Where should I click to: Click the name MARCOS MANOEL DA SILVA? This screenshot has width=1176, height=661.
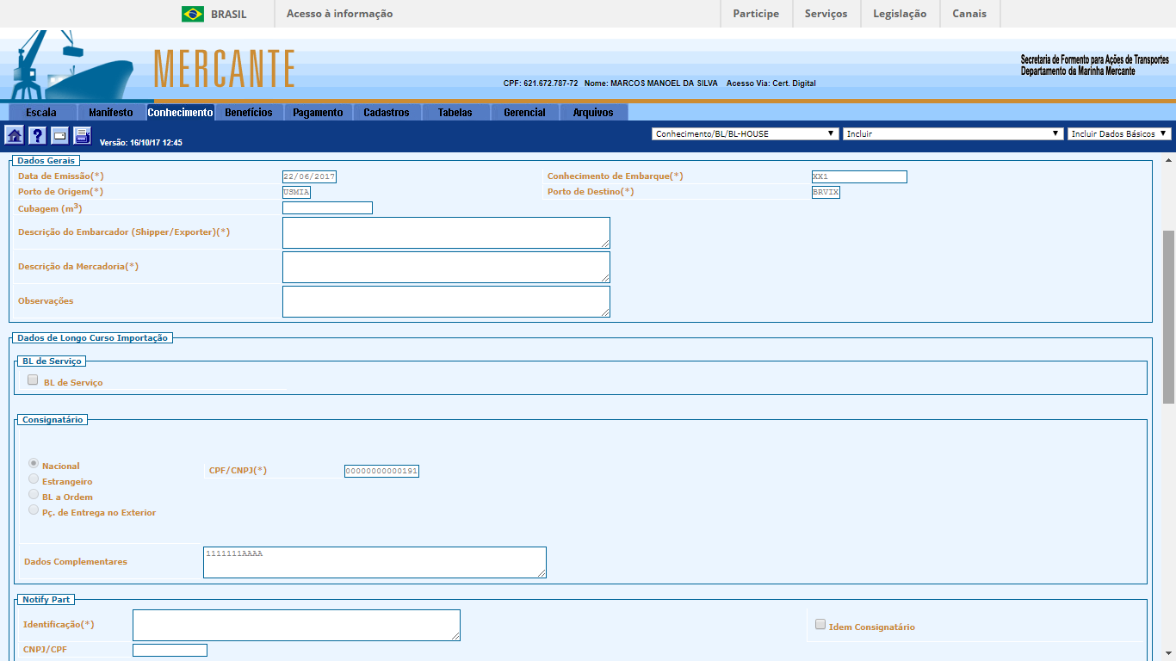pyautogui.click(x=664, y=83)
